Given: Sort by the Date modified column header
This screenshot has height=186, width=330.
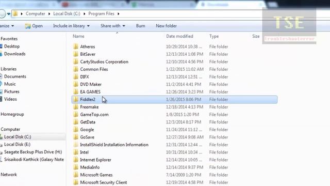Looking at the screenshot, I should pyautogui.click(x=179, y=36).
